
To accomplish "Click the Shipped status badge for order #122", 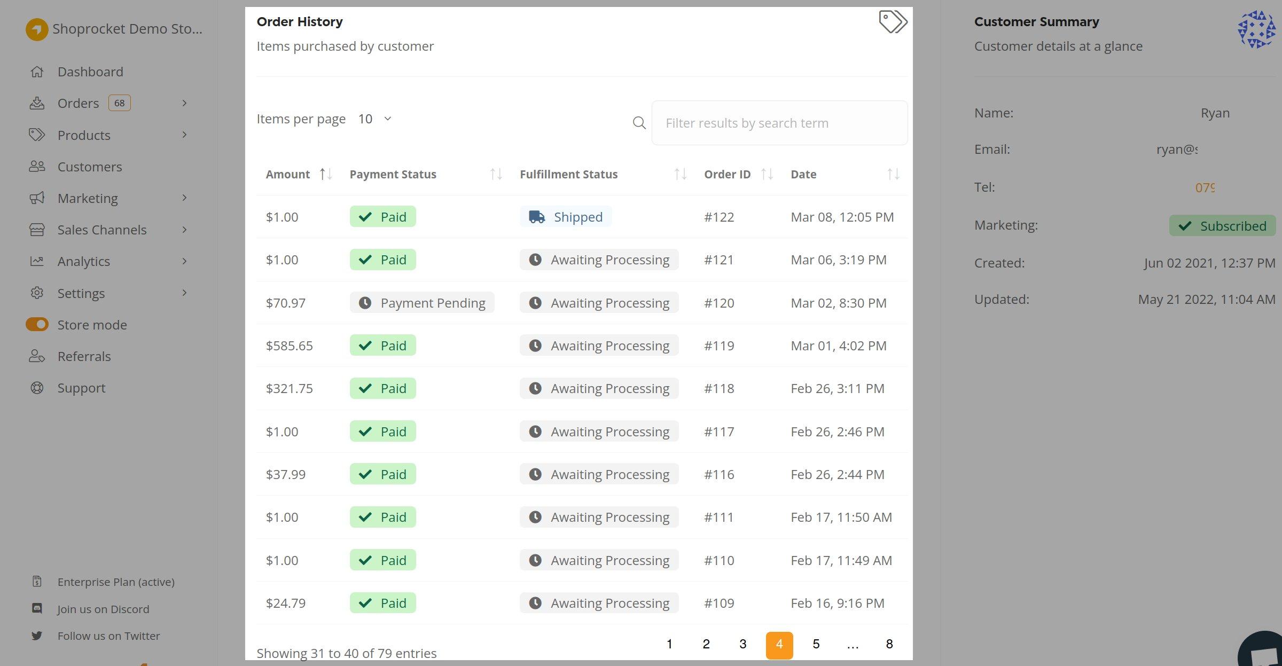I will click(566, 217).
